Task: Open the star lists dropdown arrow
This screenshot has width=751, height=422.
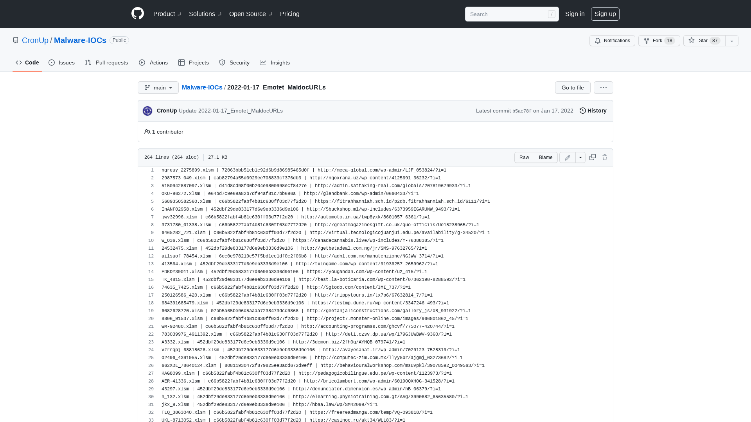Action: 732,41
